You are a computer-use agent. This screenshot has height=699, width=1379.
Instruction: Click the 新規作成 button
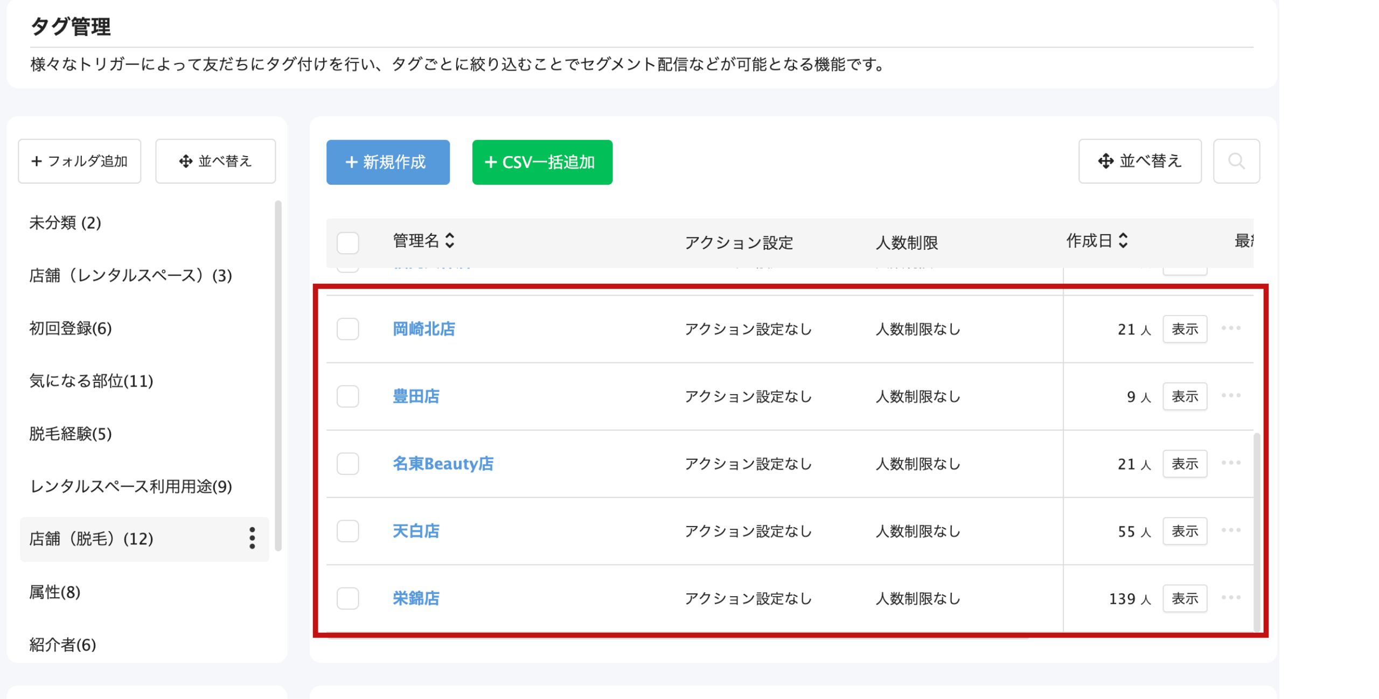pos(387,162)
